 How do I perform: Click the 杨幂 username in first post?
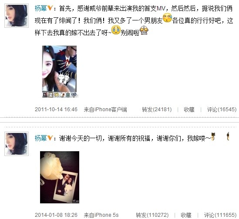(x=41, y=8)
